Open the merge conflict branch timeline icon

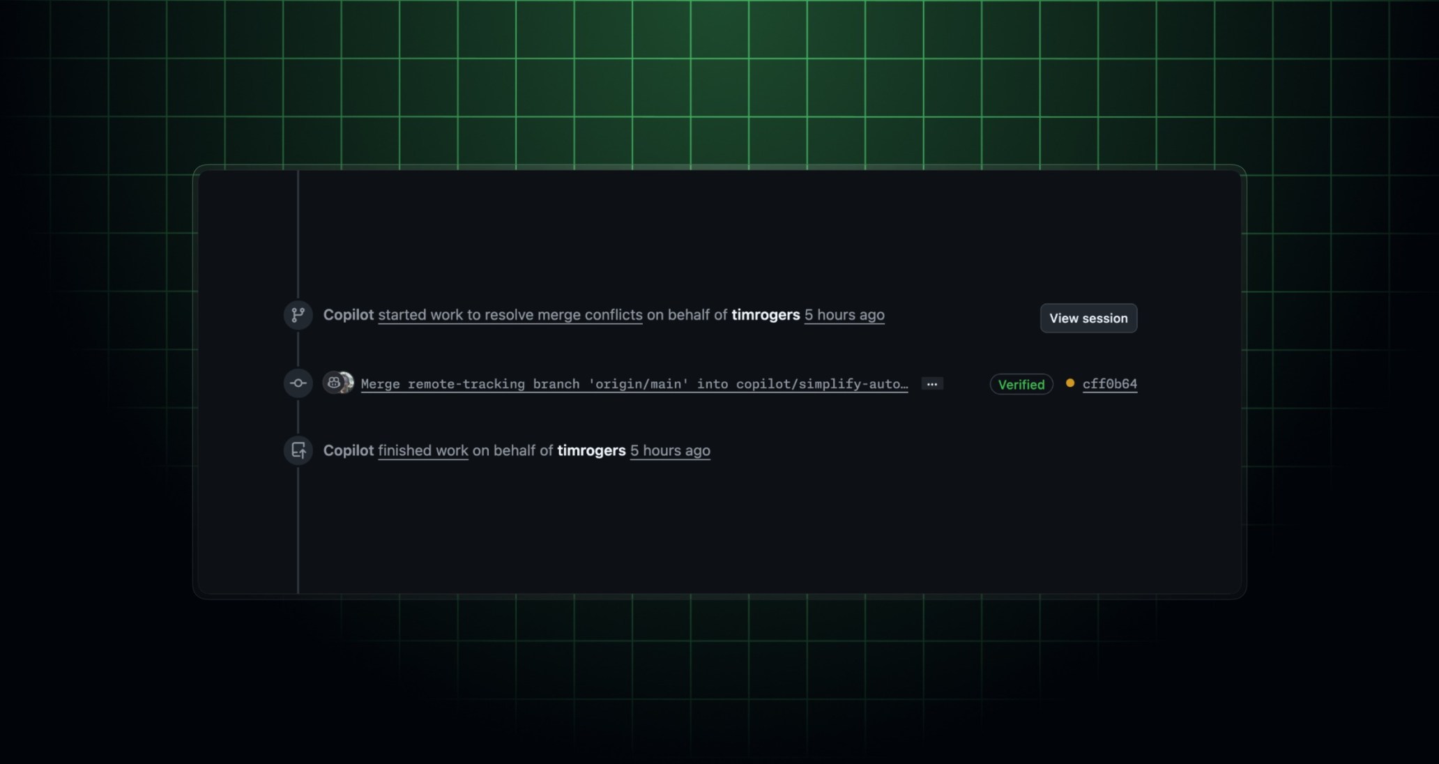point(298,315)
